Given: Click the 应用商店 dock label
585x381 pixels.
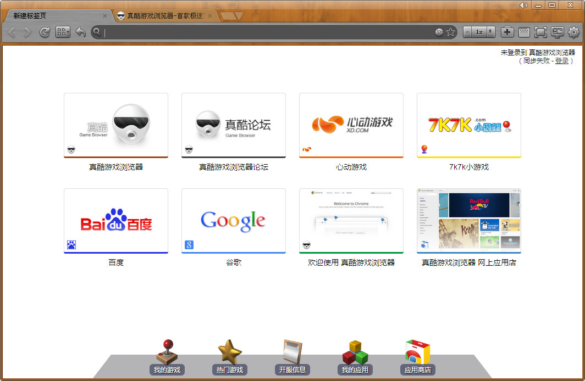Looking at the screenshot, I should pos(418,370).
